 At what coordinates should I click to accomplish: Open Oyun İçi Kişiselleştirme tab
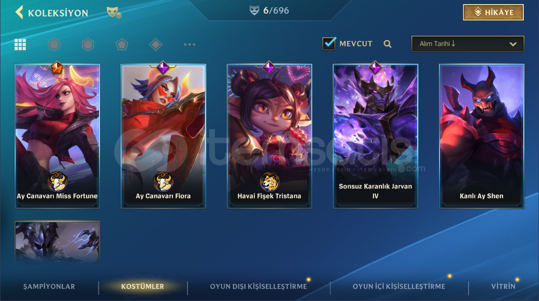pos(399,286)
